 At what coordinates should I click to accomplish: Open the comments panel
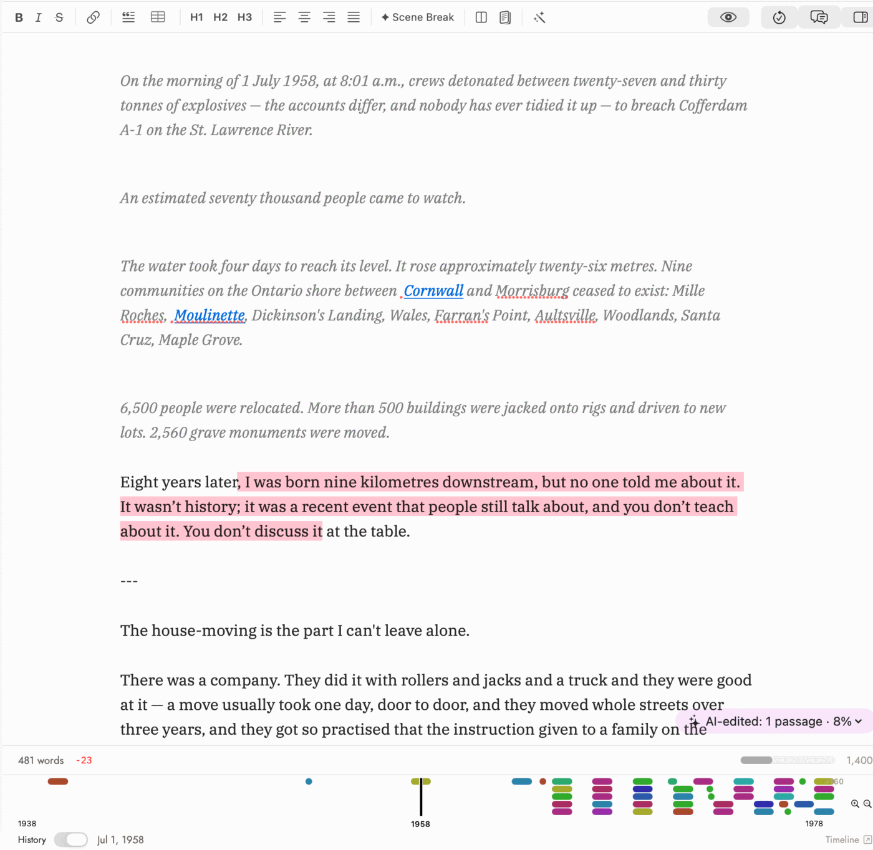tap(819, 17)
